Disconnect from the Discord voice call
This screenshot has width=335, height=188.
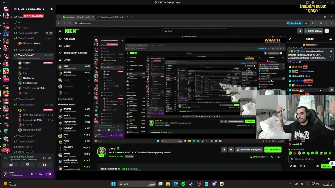click(x=50, y=158)
